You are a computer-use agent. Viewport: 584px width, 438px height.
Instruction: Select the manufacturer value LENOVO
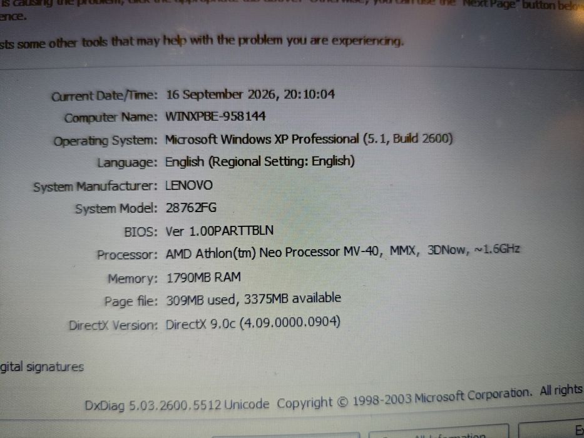(189, 185)
